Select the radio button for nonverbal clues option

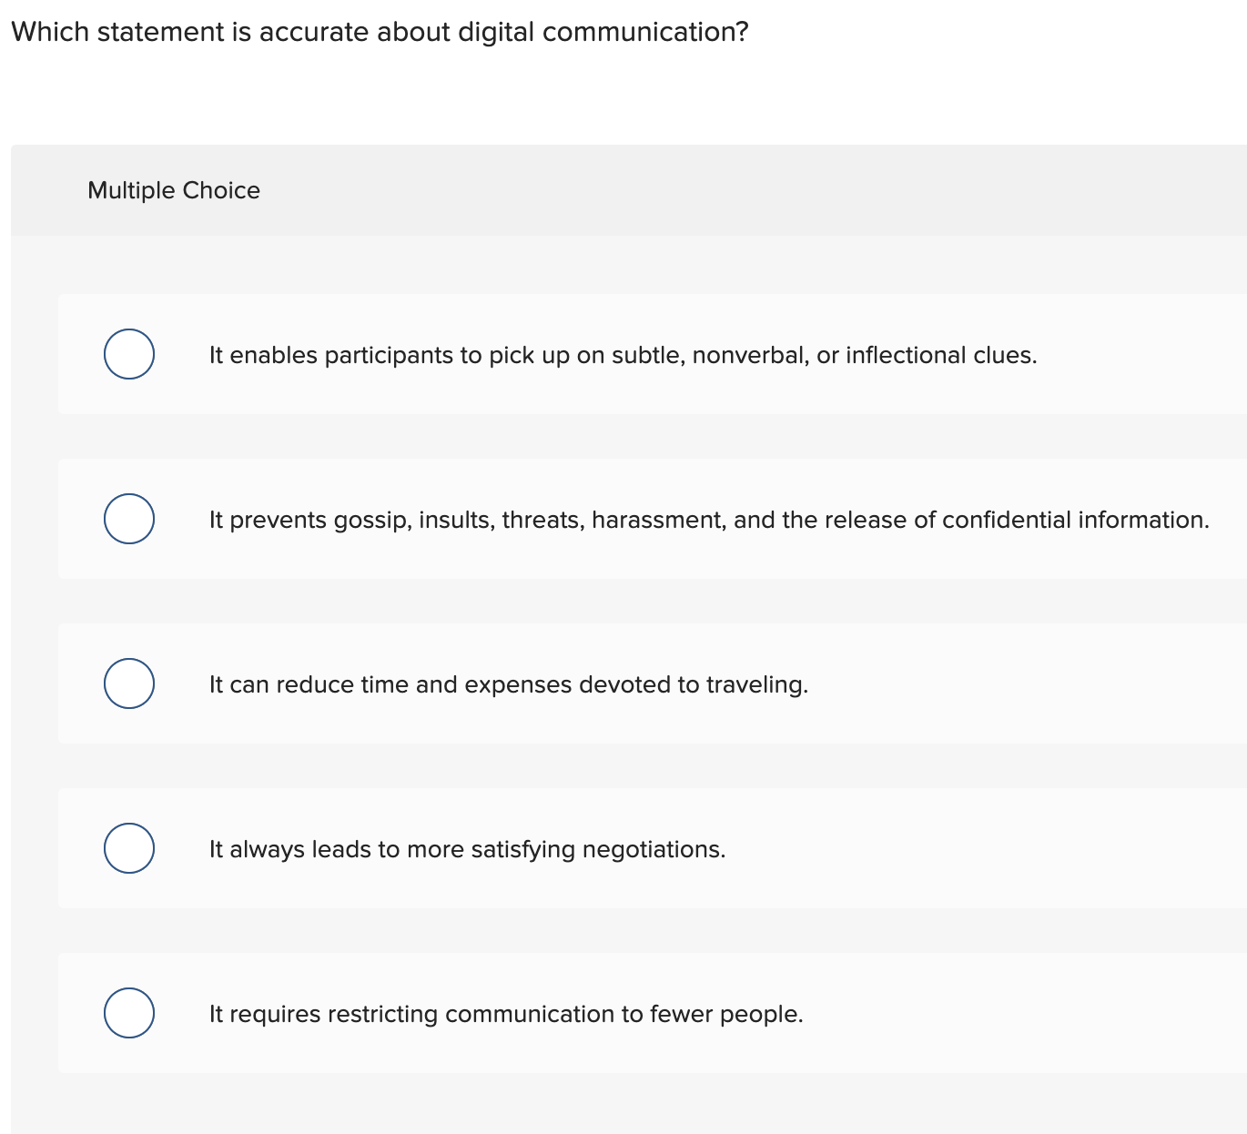coord(128,354)
